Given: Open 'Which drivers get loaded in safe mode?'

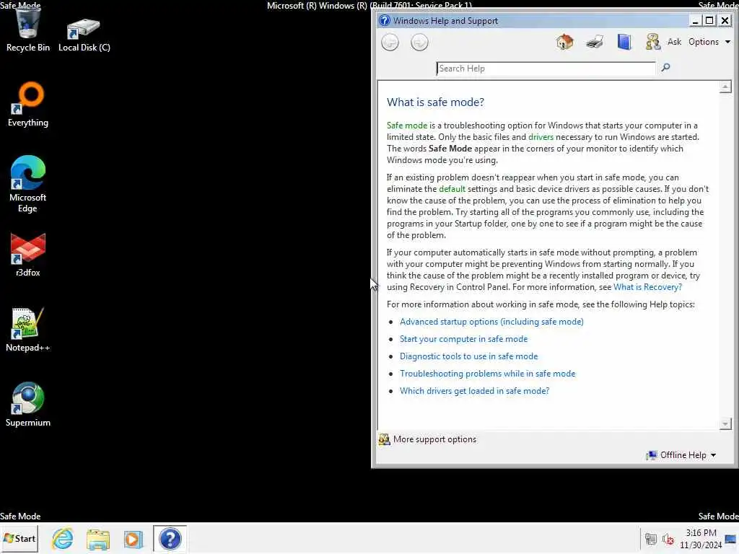Looking at the screenshot, I should [474, 391].
